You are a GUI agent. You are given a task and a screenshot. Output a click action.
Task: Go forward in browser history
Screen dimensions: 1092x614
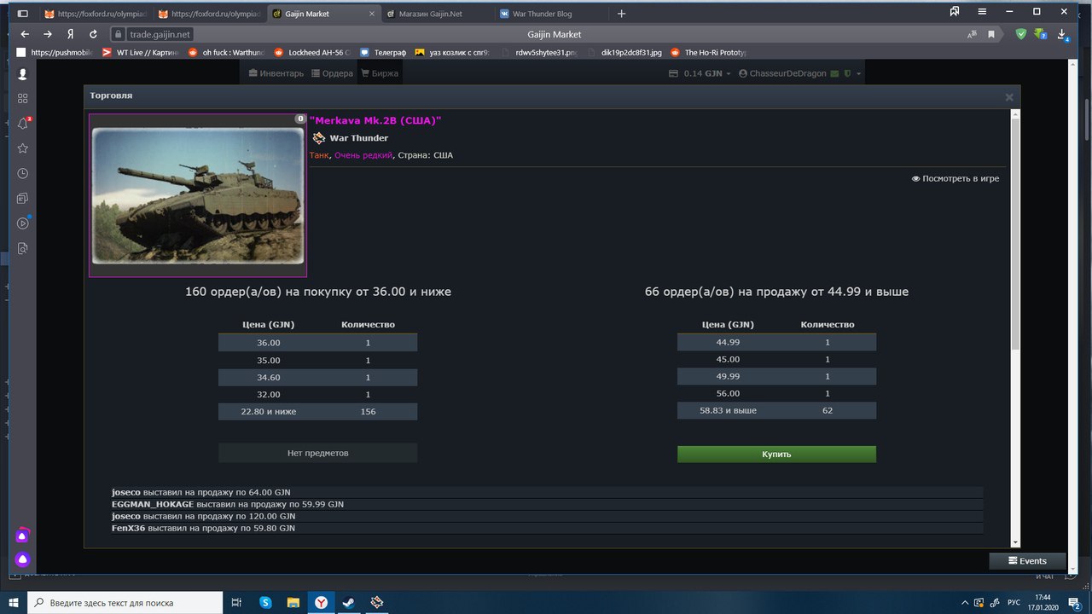[x=48, y=34]
